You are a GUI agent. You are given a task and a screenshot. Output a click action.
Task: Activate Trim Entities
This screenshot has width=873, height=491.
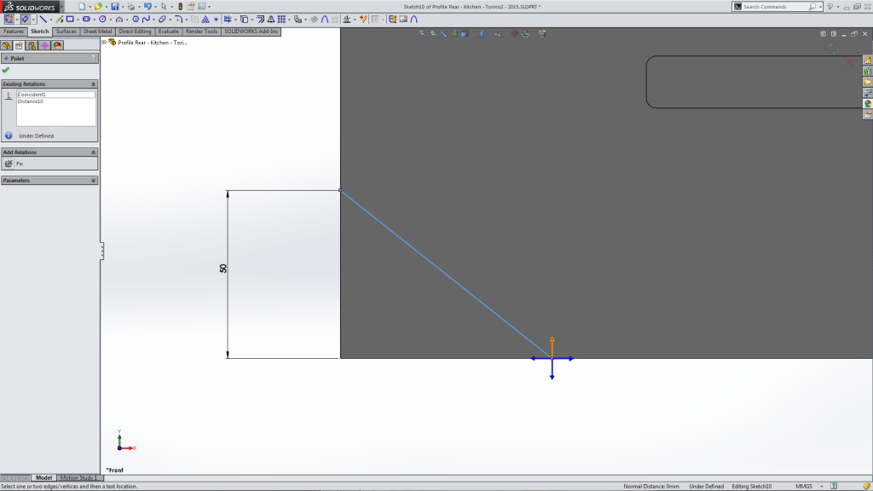click(227, 19)
